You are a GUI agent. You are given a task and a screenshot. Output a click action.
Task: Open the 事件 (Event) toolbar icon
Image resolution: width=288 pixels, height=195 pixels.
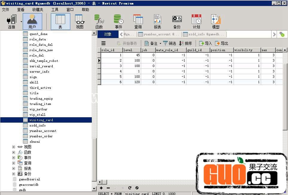coord(118,22)
